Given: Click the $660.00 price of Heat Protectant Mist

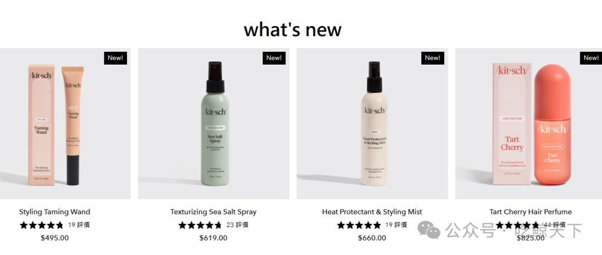Looking at the screenshot, I should [x=372, y=238].
